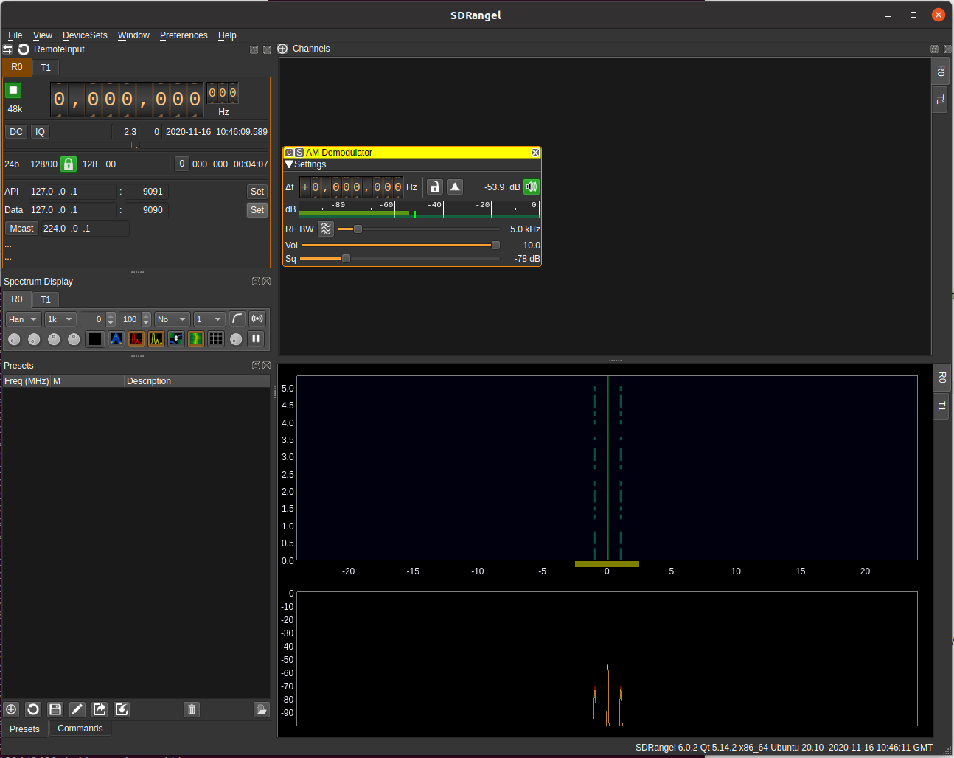Delete preset with the trash icon
The height and width of the screenshot is (758, 954).
coord(192,709)
